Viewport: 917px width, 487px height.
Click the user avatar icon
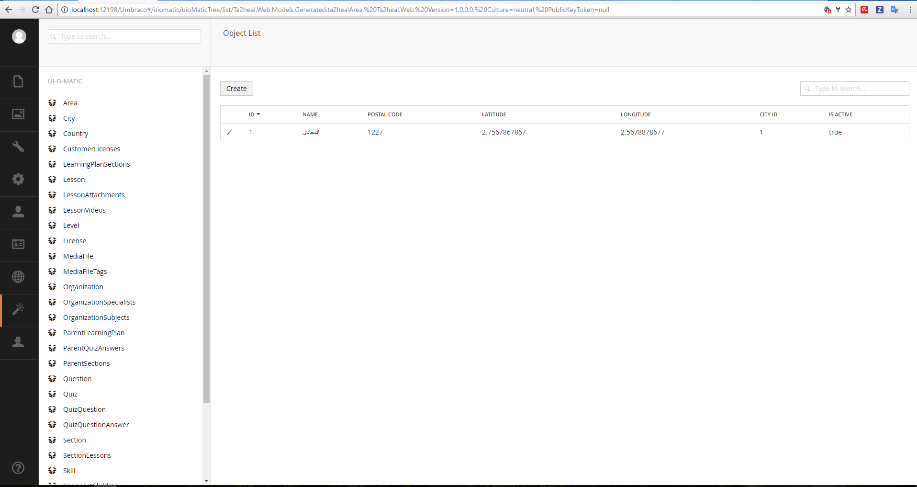(19, 36)
